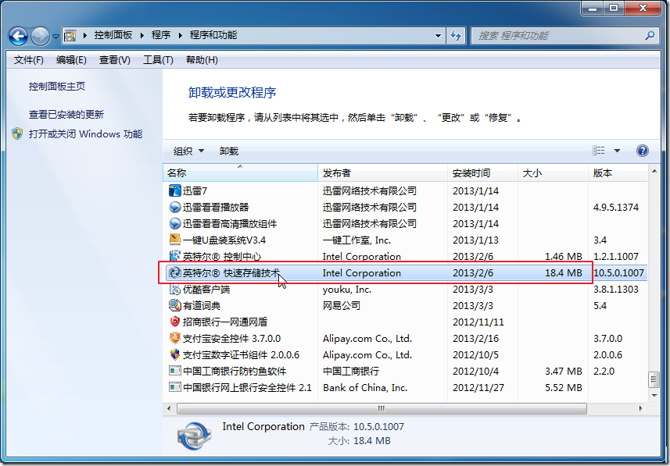Sort by 安装时间 column header
The image size is (670, 466).
[483, 173]
